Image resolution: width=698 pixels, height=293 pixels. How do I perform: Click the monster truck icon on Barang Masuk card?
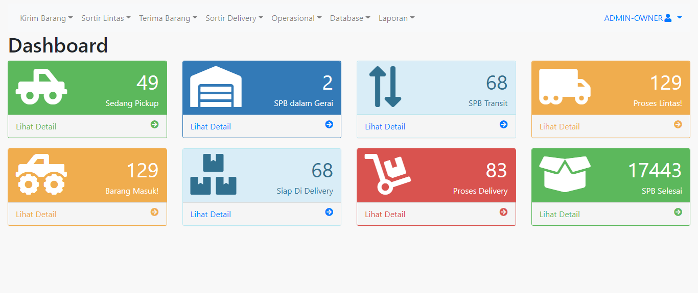click(41, 174)
